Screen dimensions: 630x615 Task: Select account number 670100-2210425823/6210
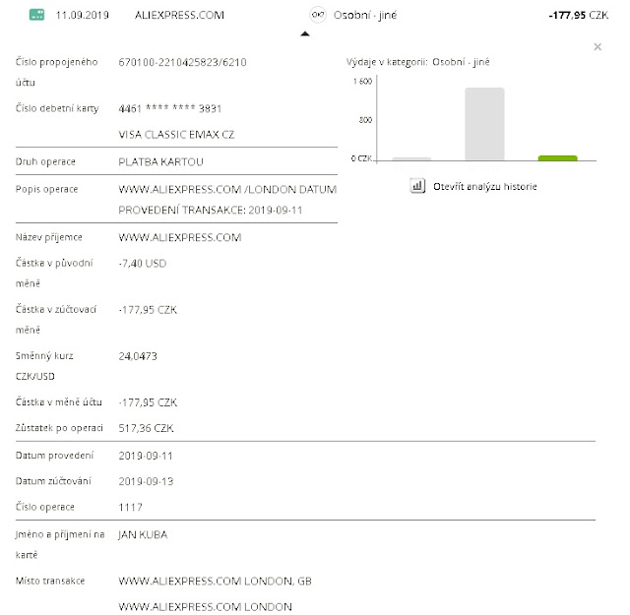click(182, 62)
